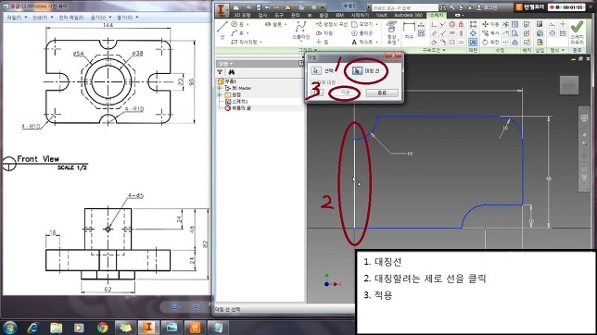Open the Vault ribbon tab

click(381, 15)
